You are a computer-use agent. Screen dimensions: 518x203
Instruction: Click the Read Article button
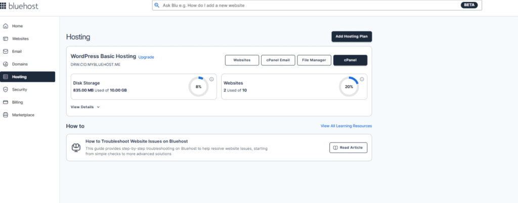coord(348,147)
